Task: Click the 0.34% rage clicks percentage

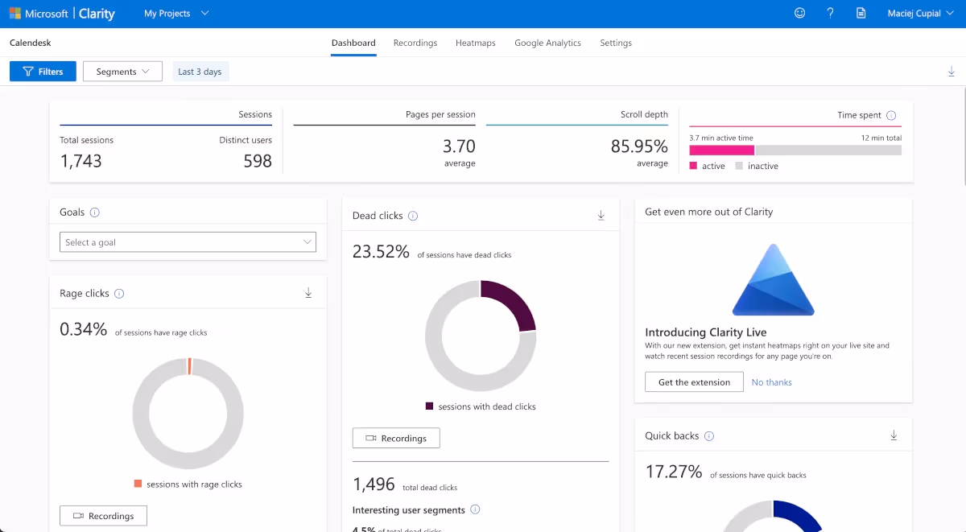Action: click(x=84, y=329)
